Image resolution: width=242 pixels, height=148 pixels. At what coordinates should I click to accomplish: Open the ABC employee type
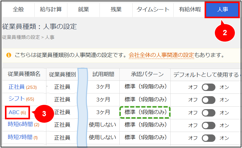(14, 112)
